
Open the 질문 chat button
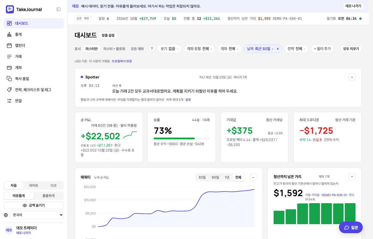351,227
